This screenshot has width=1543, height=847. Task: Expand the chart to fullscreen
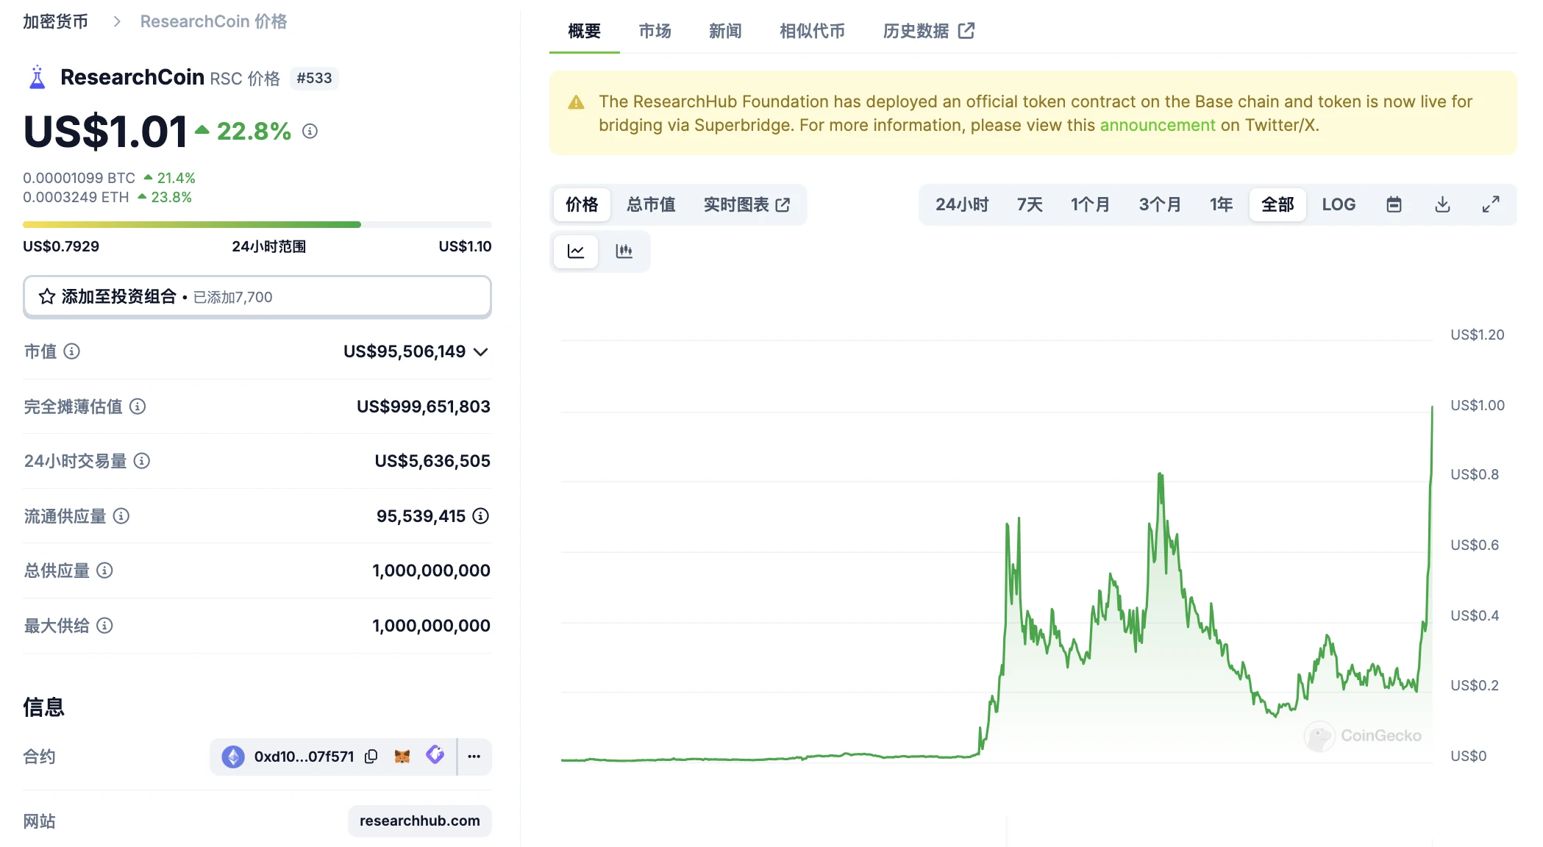coord(1491,204)
